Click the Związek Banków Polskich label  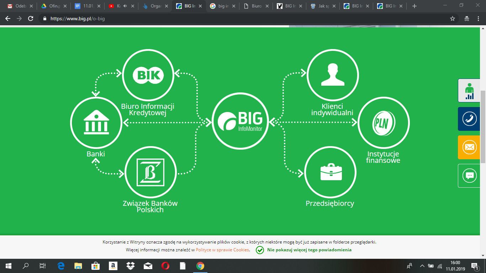click(x=150, y=207)
